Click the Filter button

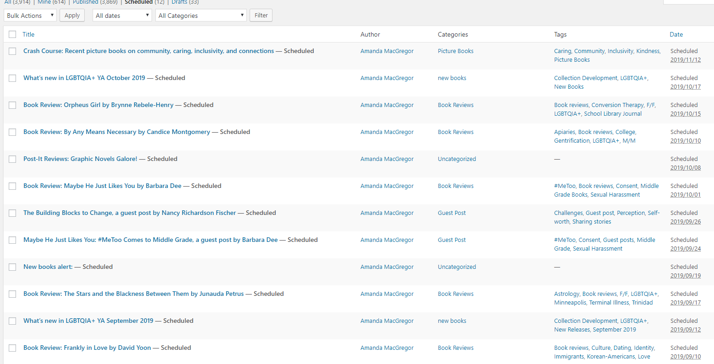click(261, 16)
